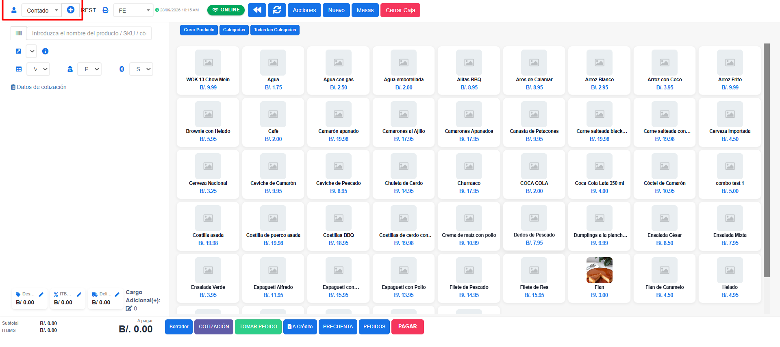Click the Cargo Adicional edit icon
This screenshot has height=347, width=780.
coord(129,308)
